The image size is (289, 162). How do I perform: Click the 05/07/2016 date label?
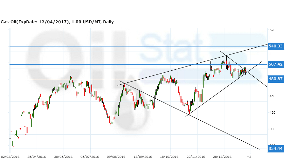90,157
